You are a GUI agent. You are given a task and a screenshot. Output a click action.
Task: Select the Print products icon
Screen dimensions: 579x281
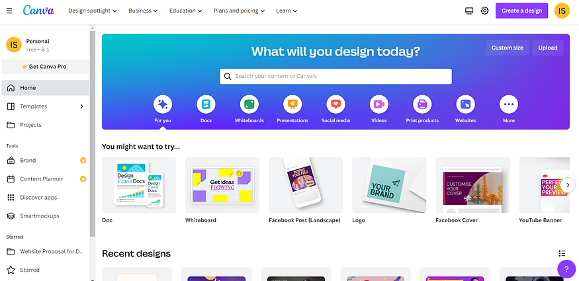click(422, 104)
